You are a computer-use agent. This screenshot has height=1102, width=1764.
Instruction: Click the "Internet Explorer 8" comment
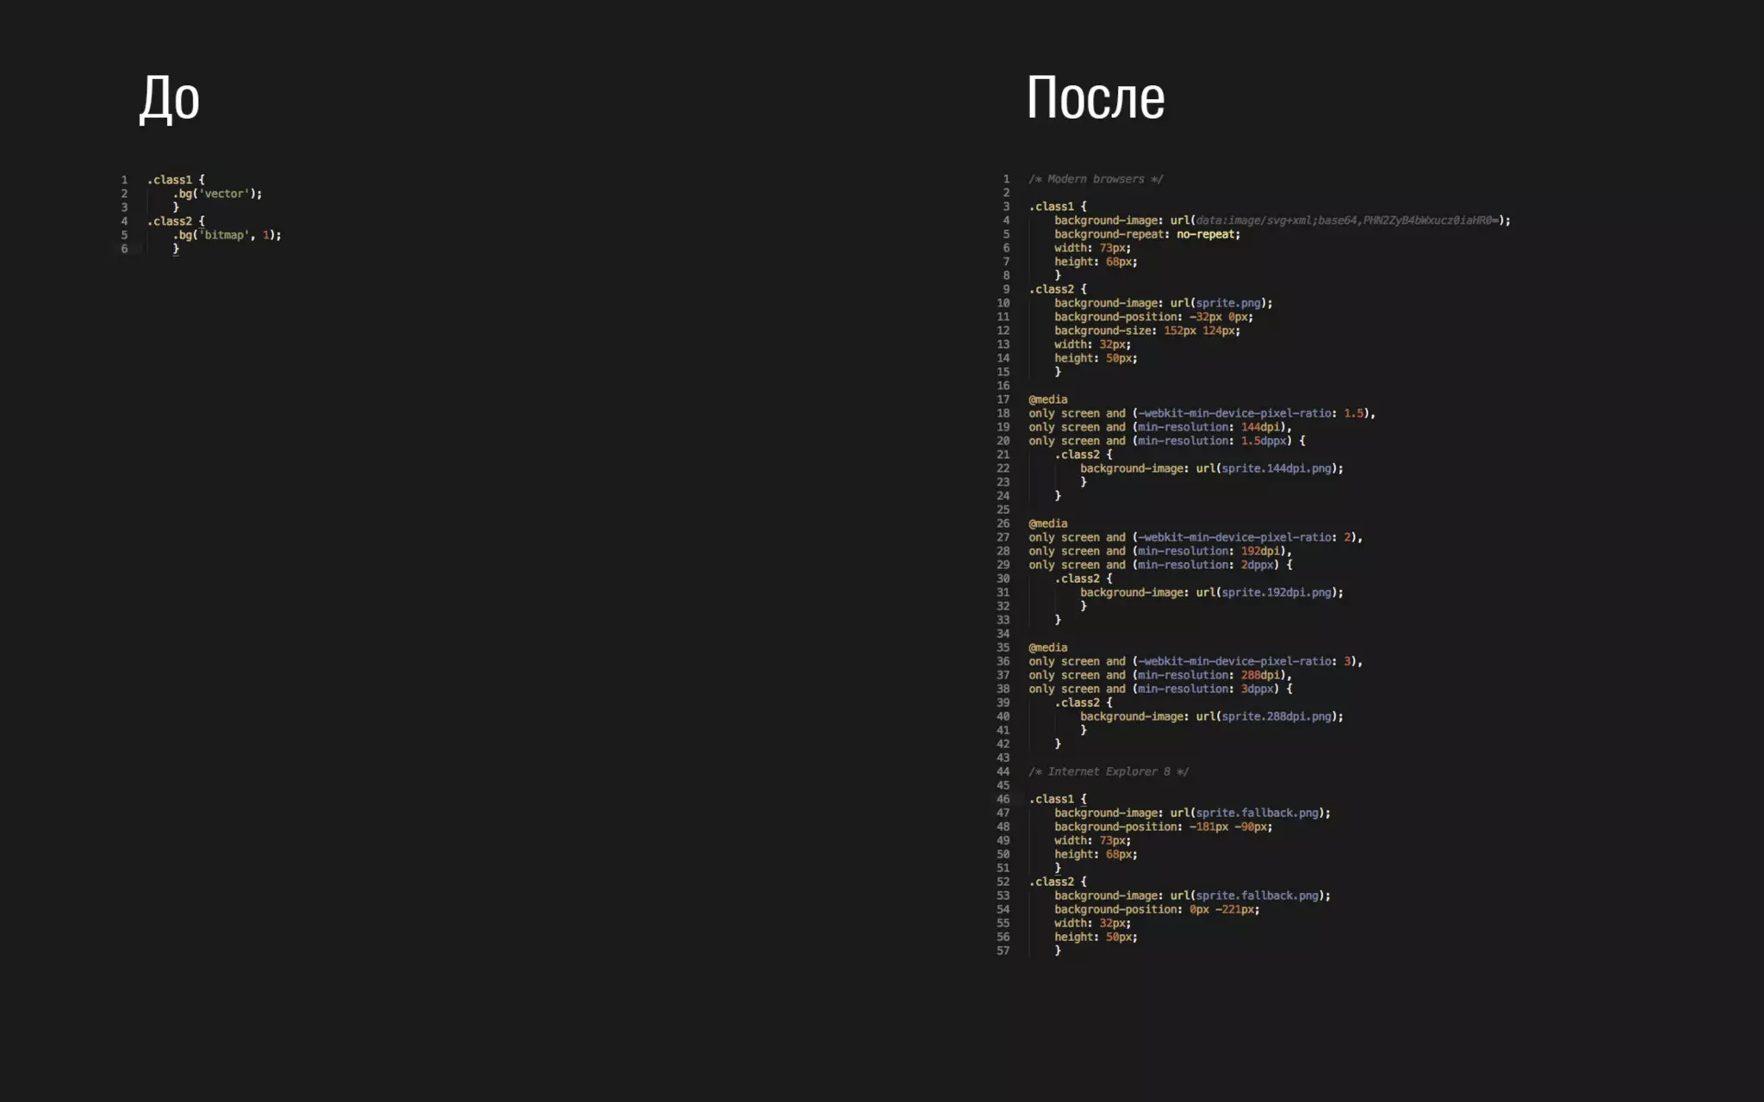click(1108, 771)
